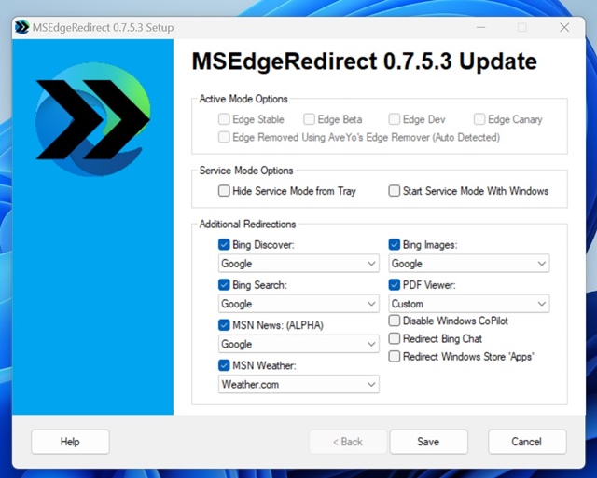The height and width of the screenshot is (478, 597).
Task: Click the Save button
Action: point(428,442)
